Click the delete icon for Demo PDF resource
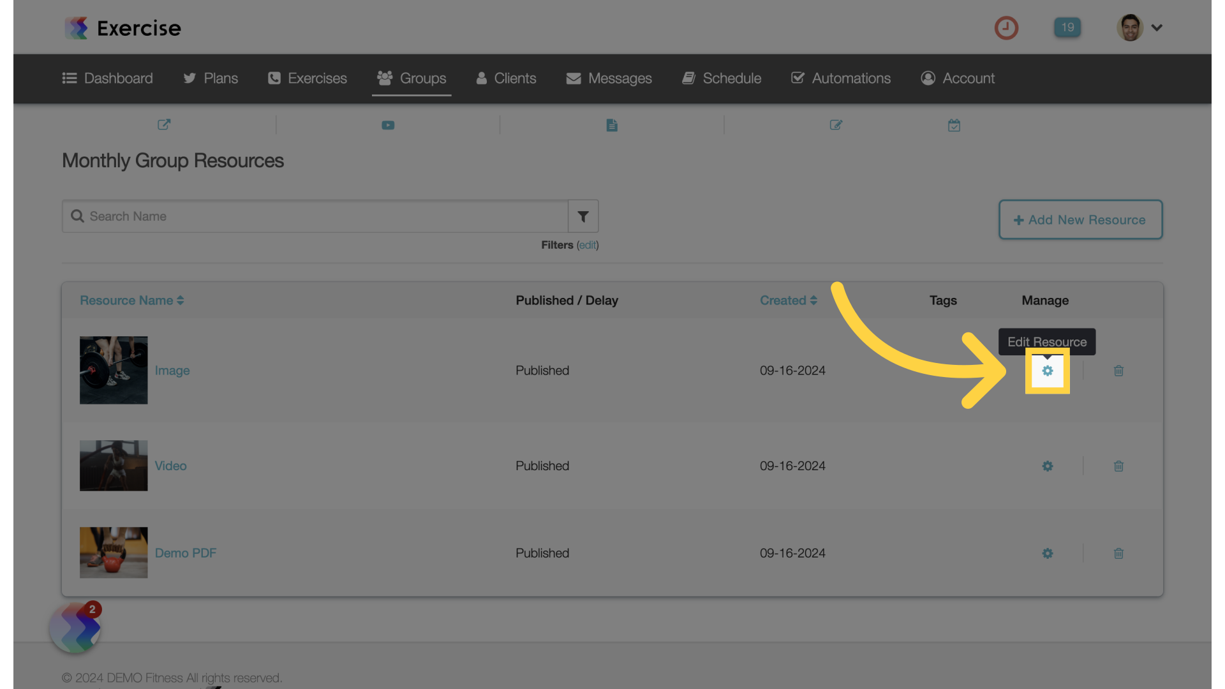The width and height of the screenshot is (1225, 689). coord(1118,552)
